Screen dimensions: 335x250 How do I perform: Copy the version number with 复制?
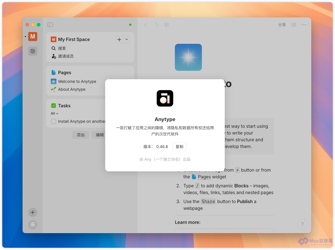coord(179,147)
